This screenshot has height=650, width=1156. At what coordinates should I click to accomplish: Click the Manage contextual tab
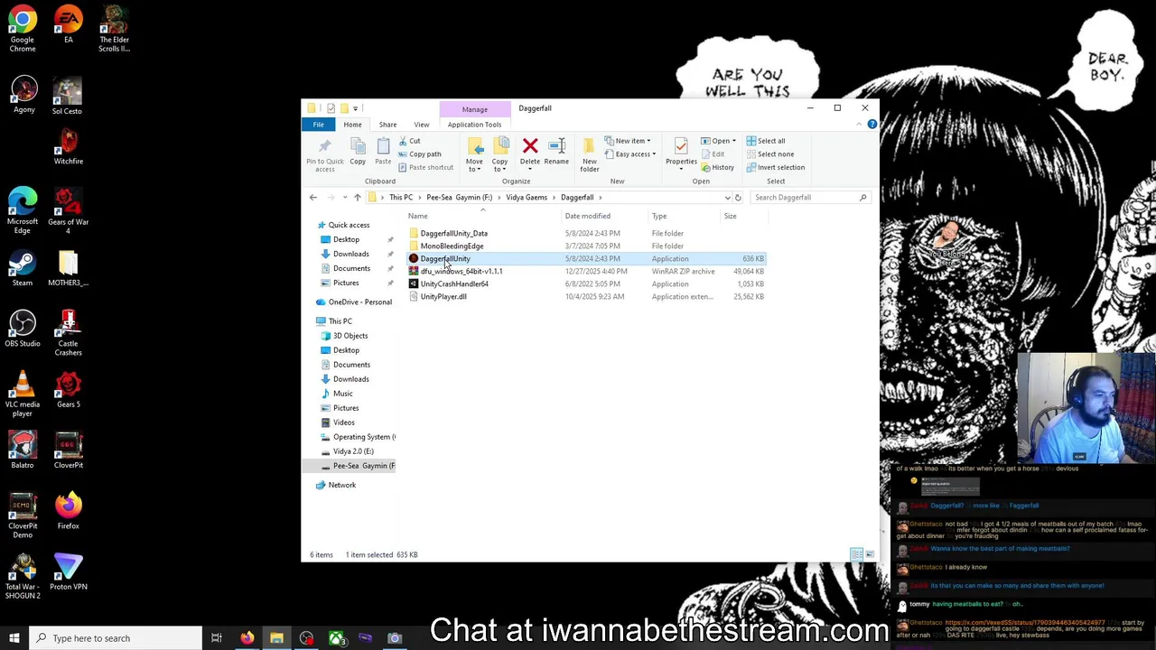pyautogui.click(x=475, y=109)
